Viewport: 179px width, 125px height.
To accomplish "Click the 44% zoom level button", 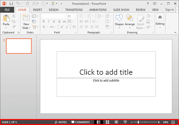I will 166,122.
